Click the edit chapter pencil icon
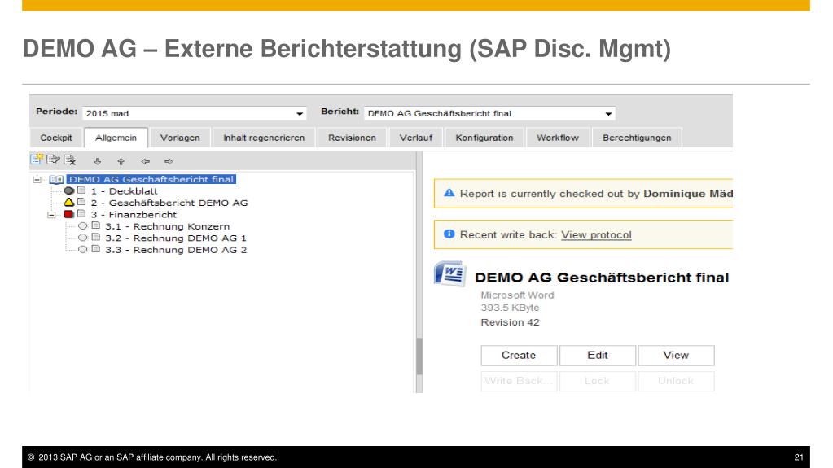This screenshot has height=468, width=833. click(53, 160)
